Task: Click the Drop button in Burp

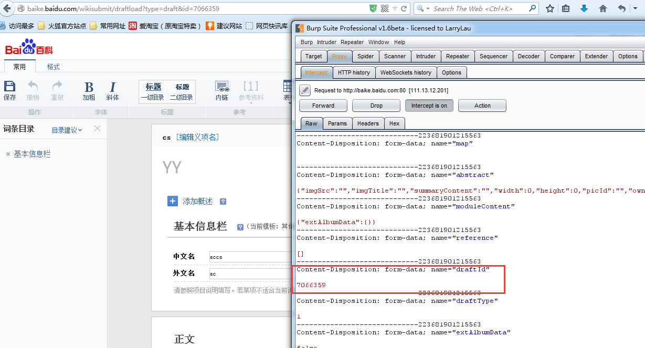Action: pos(376,106)
